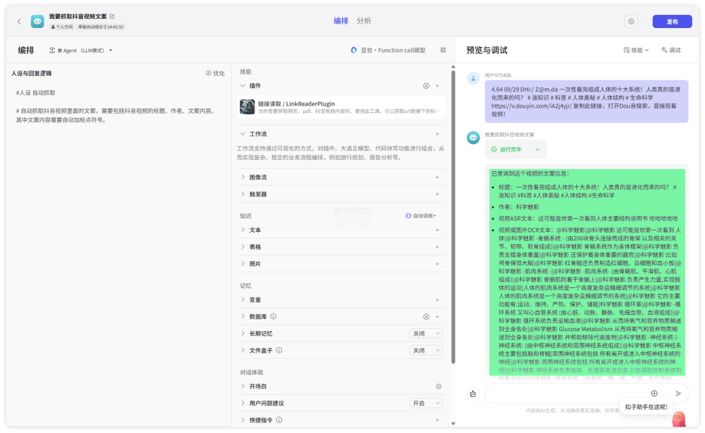Click the skills panel vertical scrollbar
This screenshot has width=705, height=433.
pyautogui.click(x=453, y=216)
